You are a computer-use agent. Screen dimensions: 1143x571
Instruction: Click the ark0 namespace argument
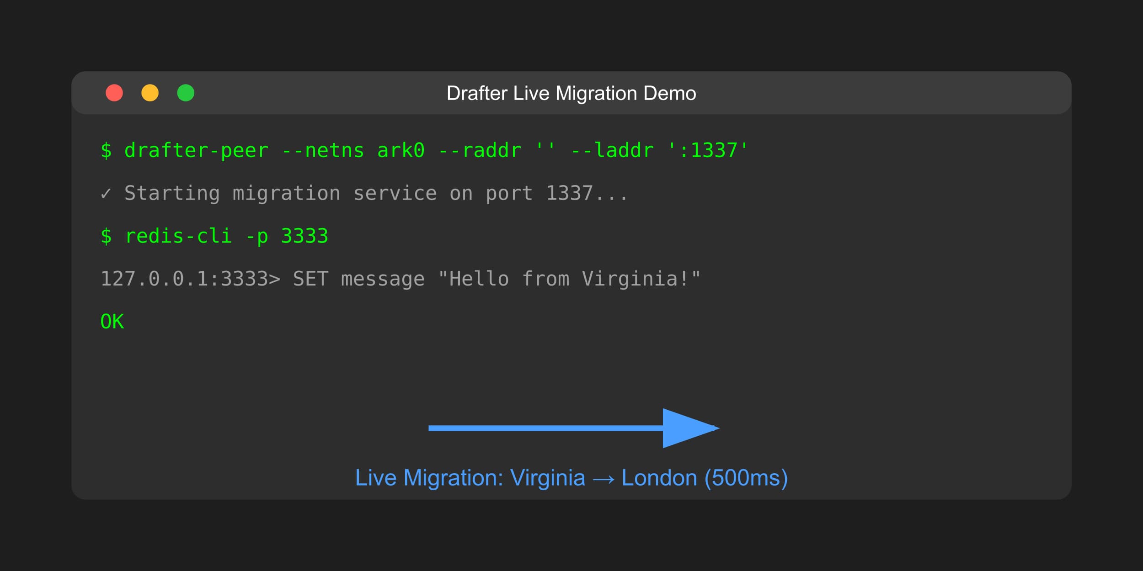(401, 151)
